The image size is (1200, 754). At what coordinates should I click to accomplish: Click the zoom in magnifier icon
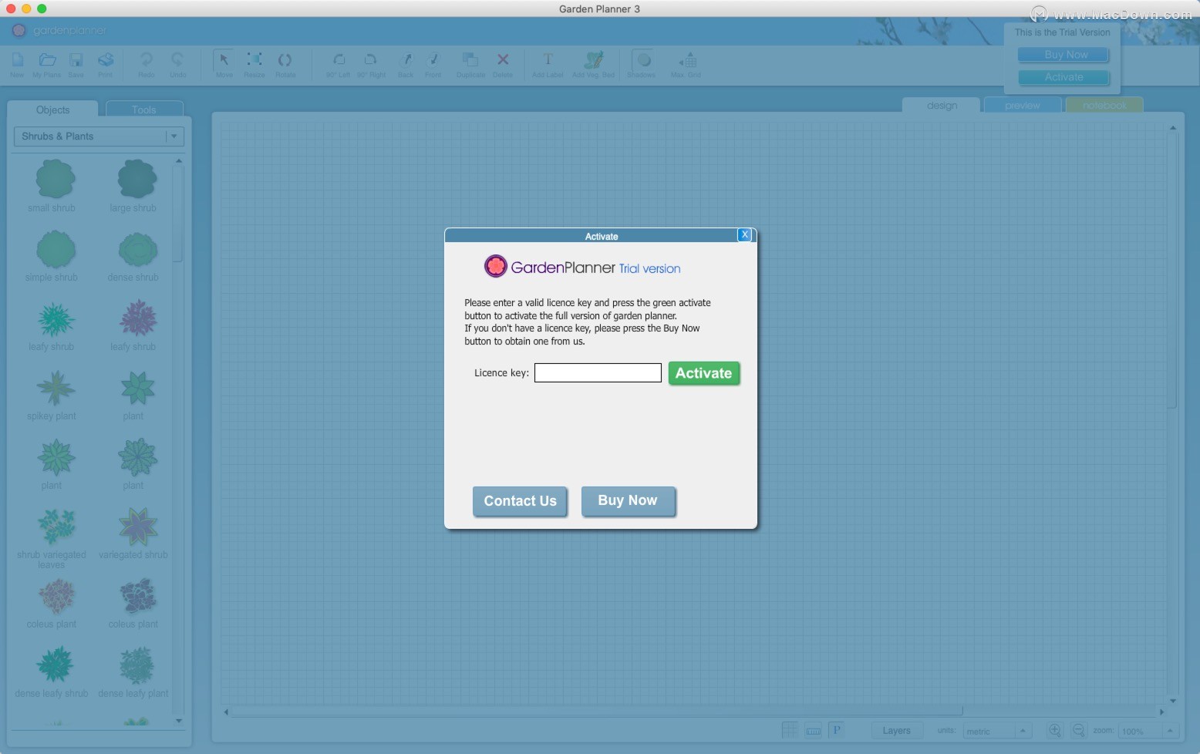pos(1054,730)
